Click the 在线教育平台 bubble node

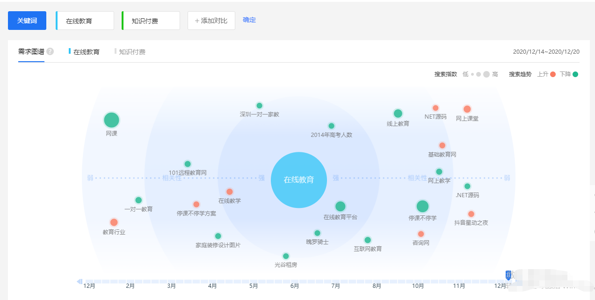pos(340,206)
